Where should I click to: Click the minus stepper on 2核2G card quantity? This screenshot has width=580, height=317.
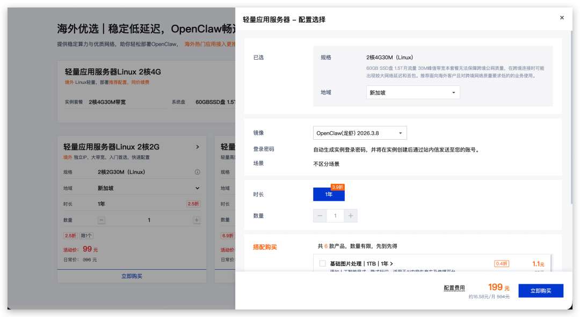[x=101, y=219]
